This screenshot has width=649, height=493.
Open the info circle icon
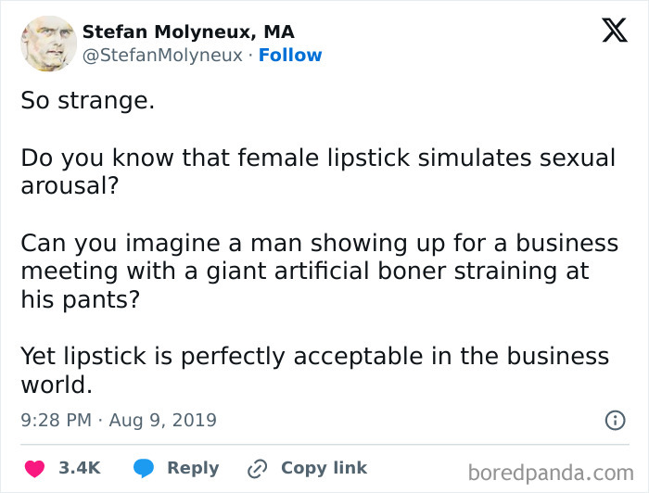click(615, 421)
